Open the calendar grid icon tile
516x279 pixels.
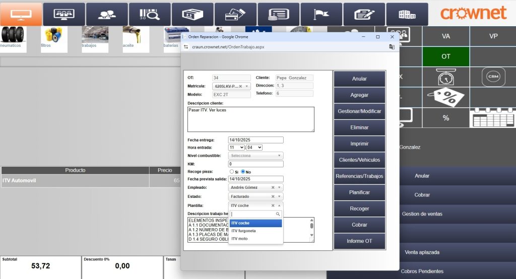[493, 118]
